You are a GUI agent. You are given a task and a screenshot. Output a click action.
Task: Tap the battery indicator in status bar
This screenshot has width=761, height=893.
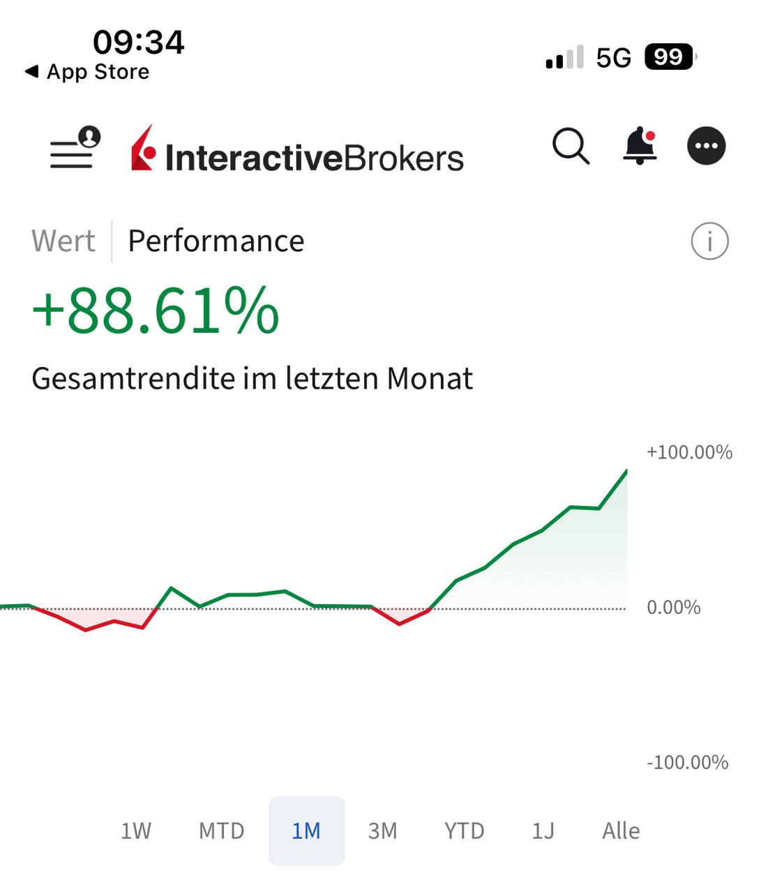(x=670, y=57)
